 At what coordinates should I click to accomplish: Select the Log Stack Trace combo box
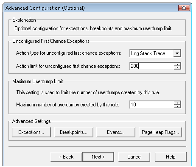155,53
